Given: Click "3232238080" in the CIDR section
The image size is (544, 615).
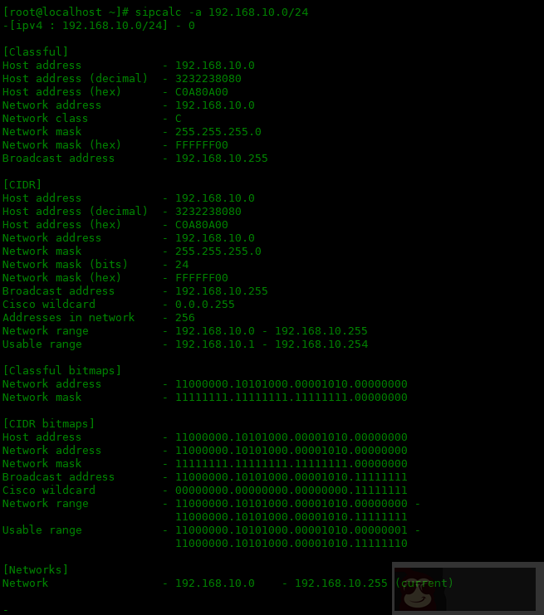Looking at the screenshot, I should (x=208, y=212).
